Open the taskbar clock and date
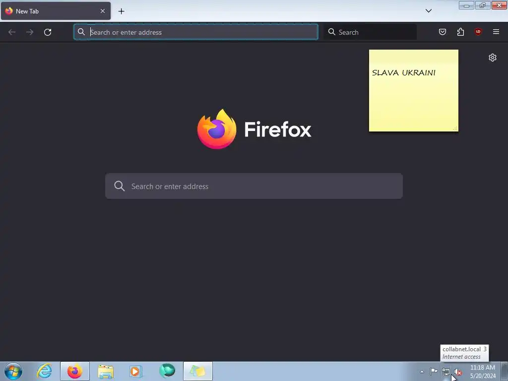This screenshot has width=508, height=381. click(483, 372)
